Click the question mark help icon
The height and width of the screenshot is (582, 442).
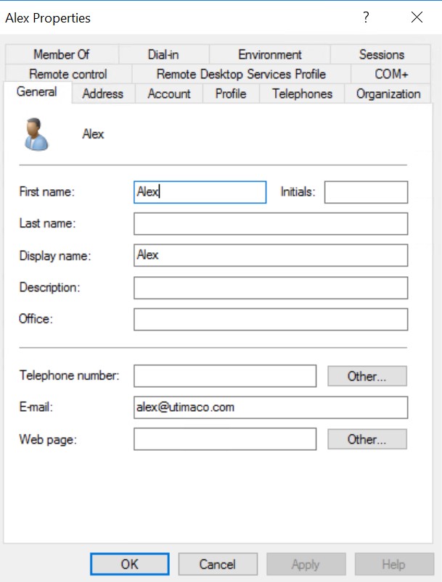click(x=366, y=17)
